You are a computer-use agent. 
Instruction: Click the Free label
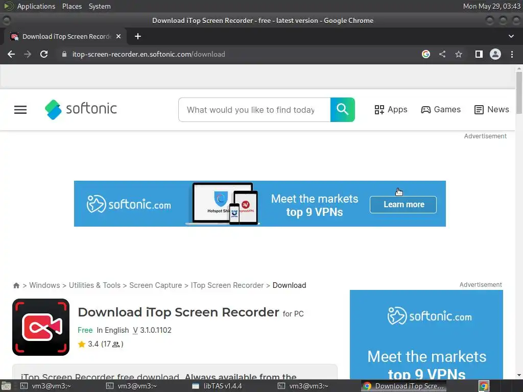pyautogui.click(x=85, y=330)
